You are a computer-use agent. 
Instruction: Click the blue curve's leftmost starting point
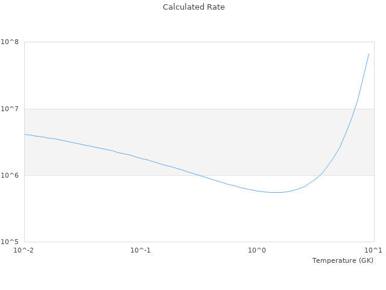pyautogui.click(x=25, y=134)
